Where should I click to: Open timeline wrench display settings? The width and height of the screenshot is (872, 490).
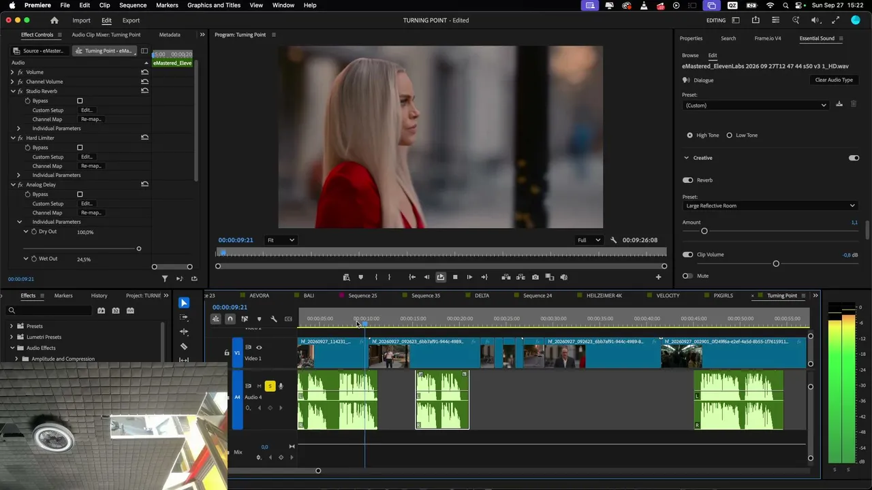click(x=274, y=318)
